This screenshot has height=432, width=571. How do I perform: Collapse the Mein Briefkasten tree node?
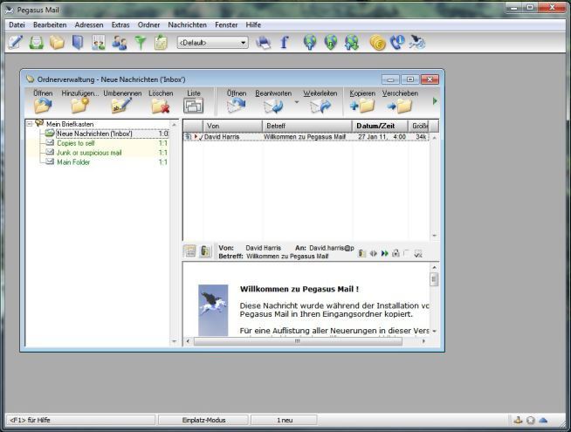tap(30, 124)
